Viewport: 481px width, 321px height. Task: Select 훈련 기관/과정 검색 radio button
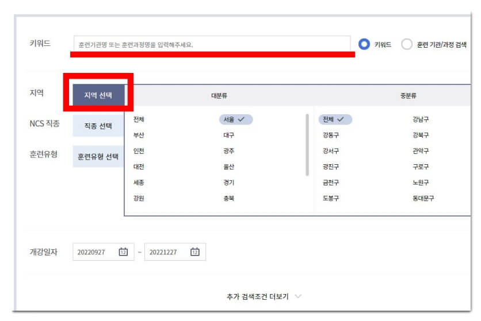click(x=407, y=44)
